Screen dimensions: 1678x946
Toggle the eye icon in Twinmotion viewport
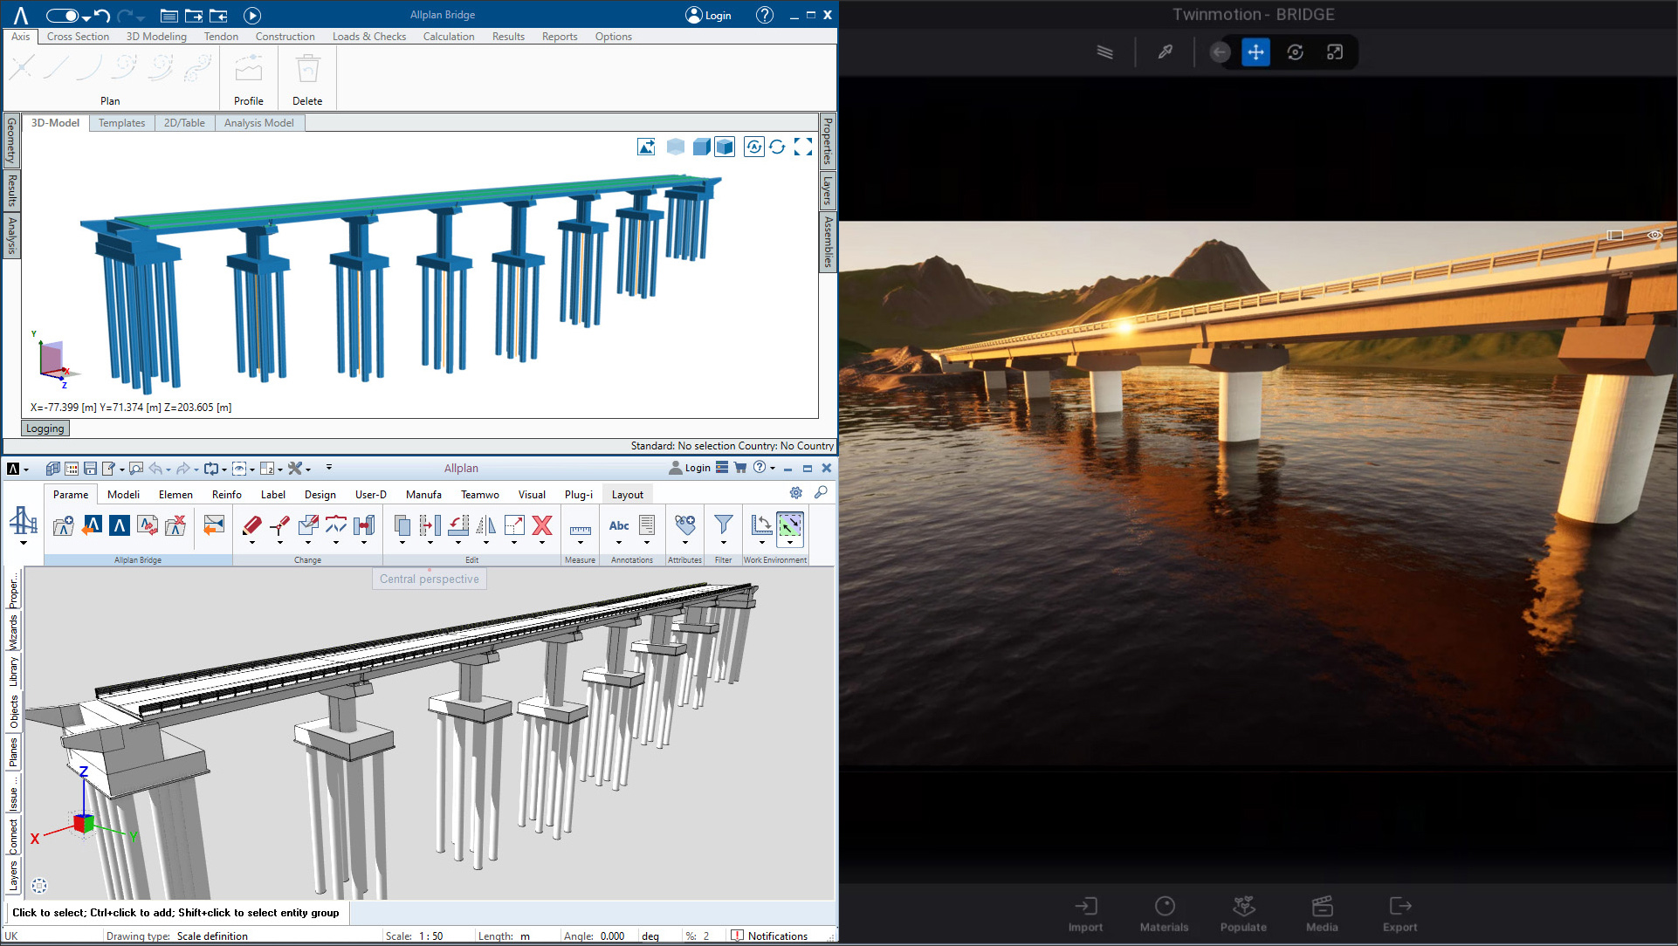1654,235
